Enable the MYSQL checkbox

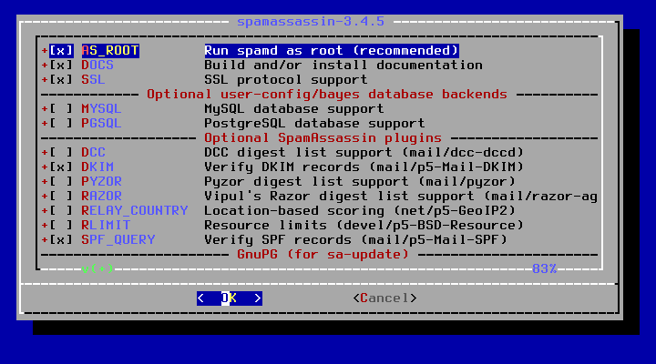(x=62, y=108)
